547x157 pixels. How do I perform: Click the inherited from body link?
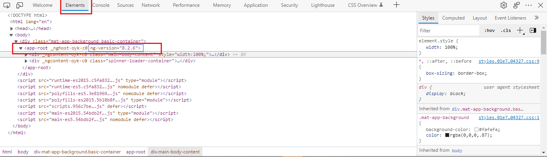click(x=457, y=151)
